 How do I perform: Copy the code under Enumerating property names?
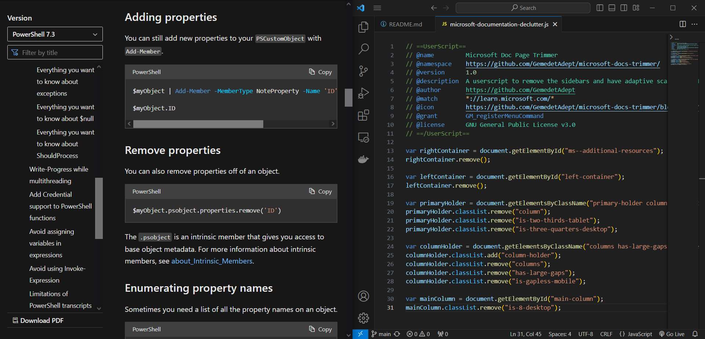click(320, 329)
